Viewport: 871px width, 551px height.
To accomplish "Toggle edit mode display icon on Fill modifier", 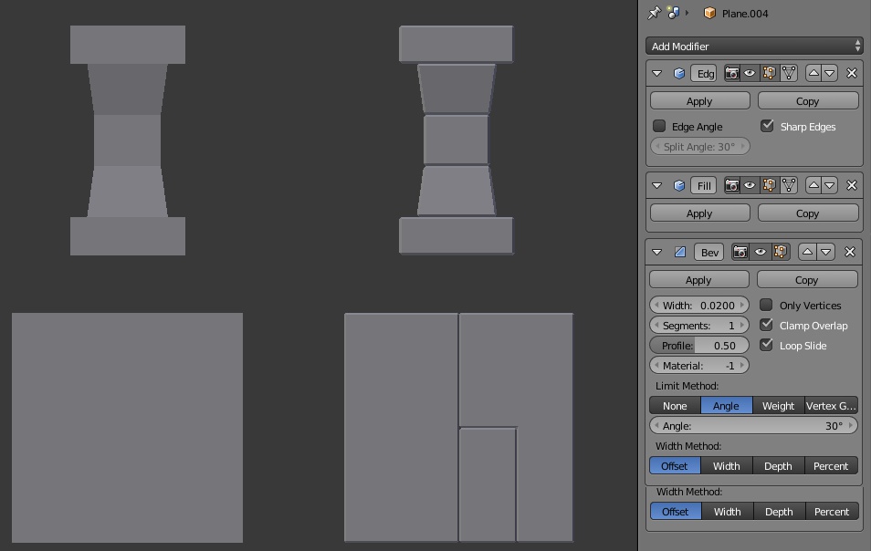I will click(x=770, y=185).
